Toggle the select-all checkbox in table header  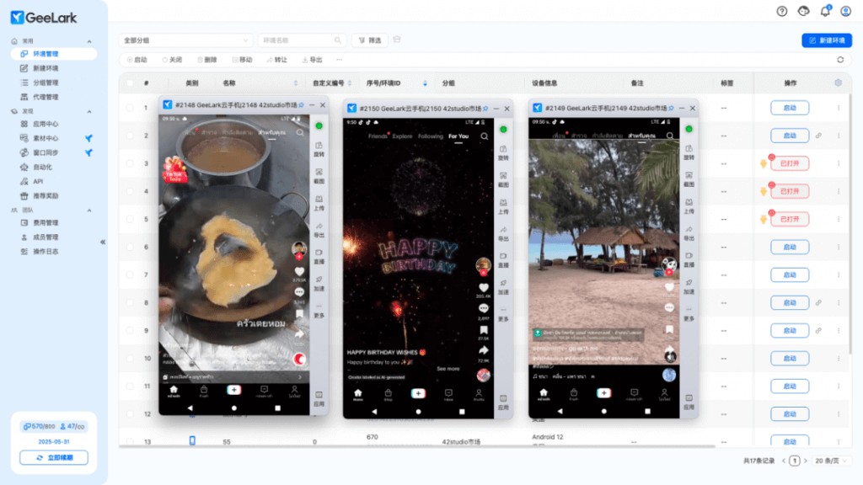130,83
